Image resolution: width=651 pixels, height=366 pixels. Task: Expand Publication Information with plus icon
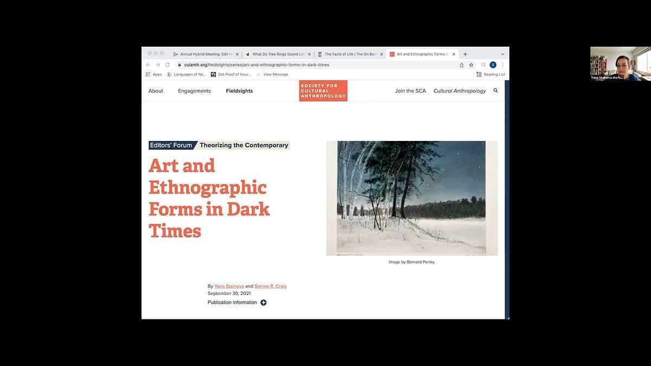(264, 303)
